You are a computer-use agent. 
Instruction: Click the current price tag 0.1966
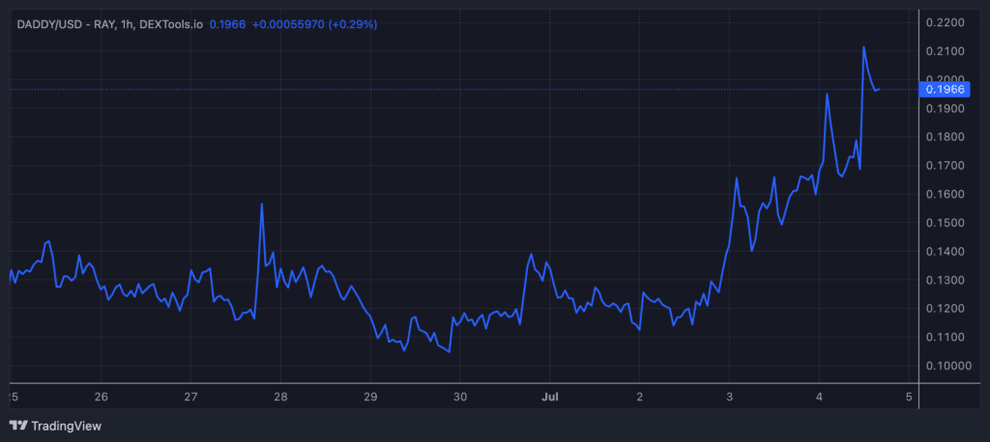click(x=945, y=90)
